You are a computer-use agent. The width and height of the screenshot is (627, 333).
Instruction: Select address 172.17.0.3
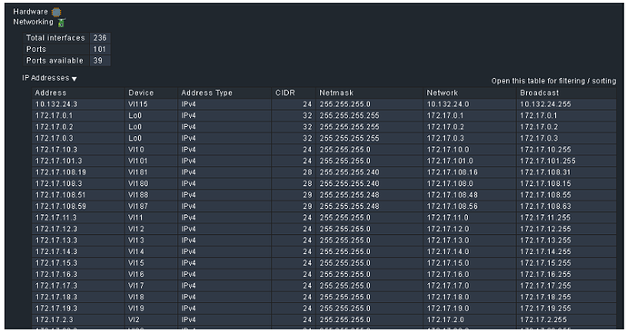[54, 138]
